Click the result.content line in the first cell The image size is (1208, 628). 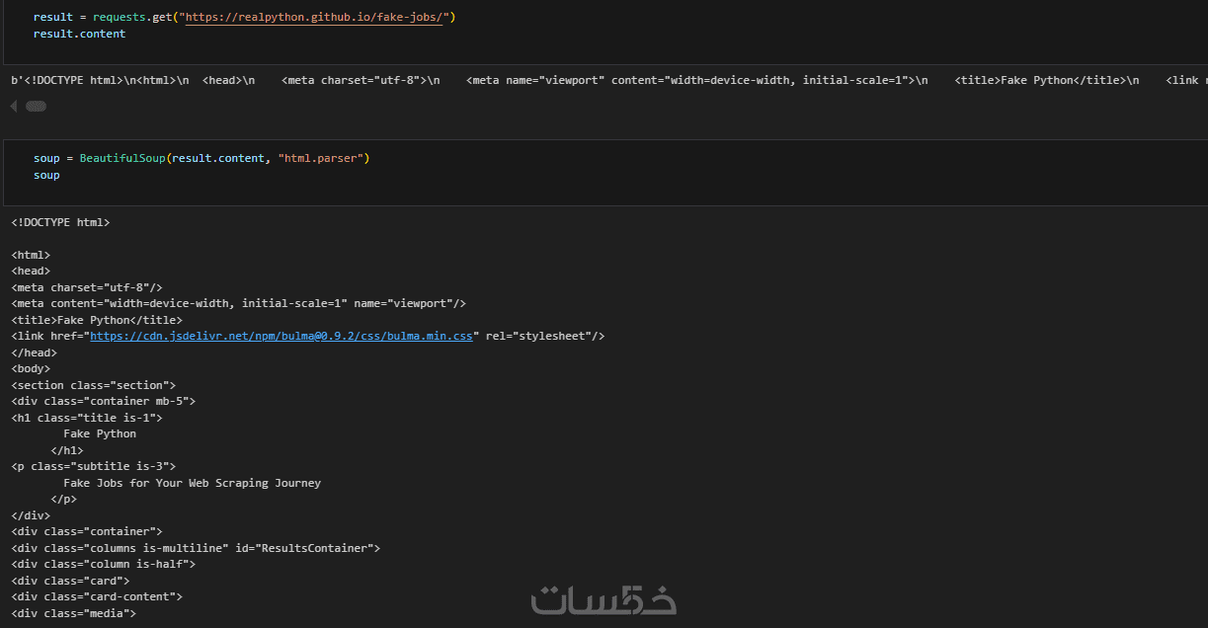[79, 34]
